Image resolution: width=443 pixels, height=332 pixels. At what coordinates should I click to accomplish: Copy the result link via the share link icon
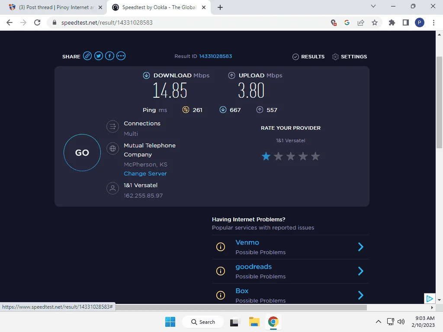(x=87, y=56)
